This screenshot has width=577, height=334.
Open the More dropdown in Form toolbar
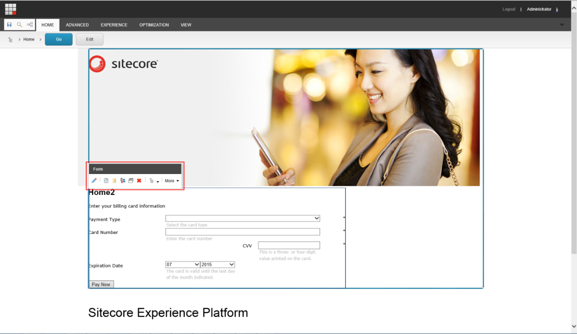[172, 181]
